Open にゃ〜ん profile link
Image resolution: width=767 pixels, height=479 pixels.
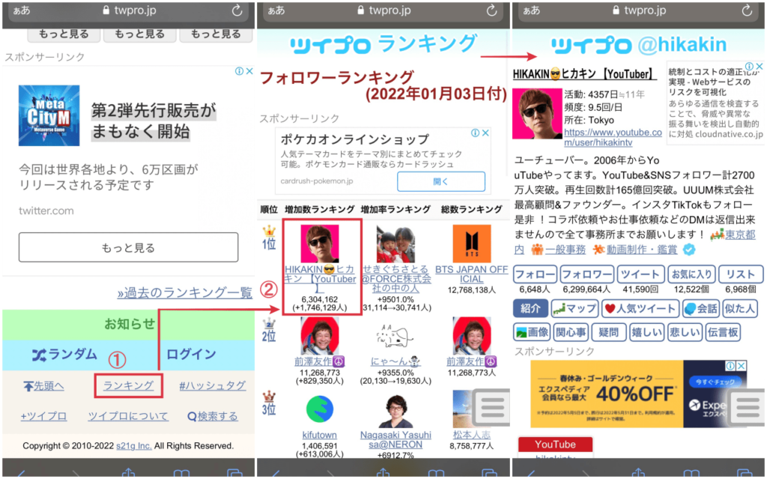(x=395, y=361)
